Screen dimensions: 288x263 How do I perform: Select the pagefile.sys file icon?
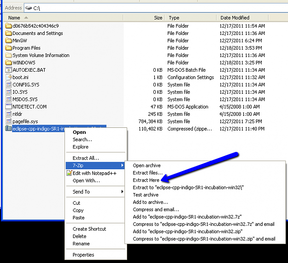coord(8,121)
